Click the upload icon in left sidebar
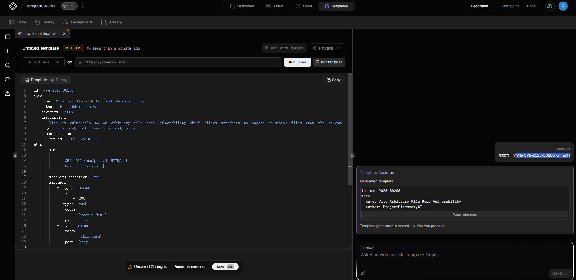Screen dimensions: 576x280 (x=8, y=93)
